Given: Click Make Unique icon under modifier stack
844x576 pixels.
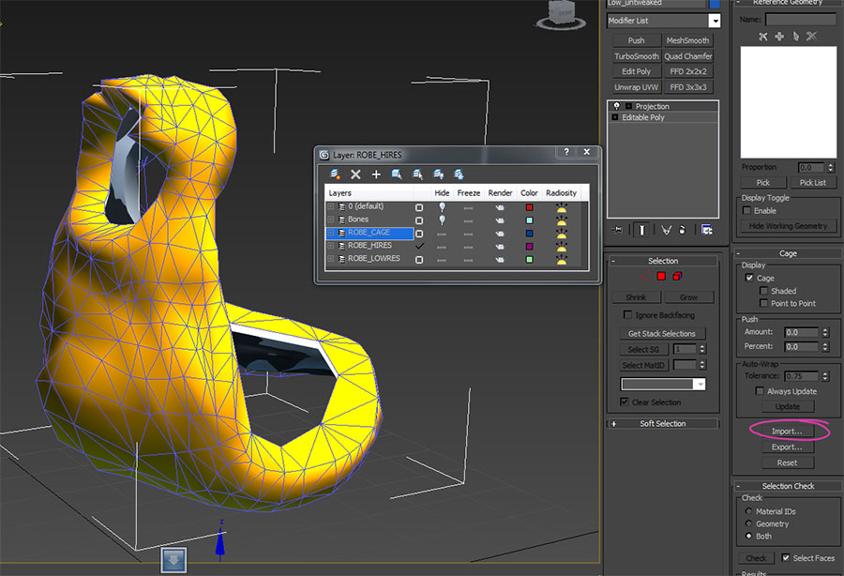Looking at the screenshot, I should (666, 230).
